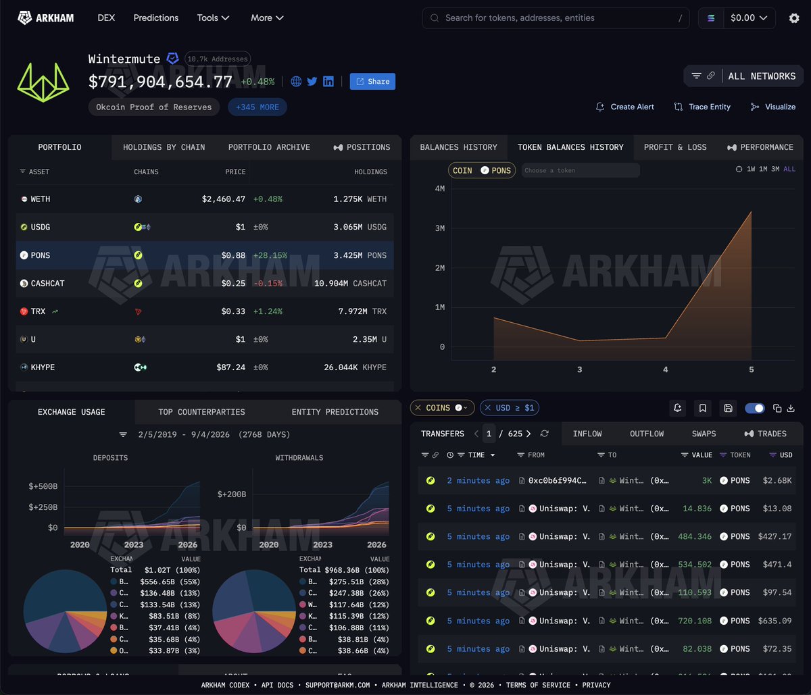Select the 1M time range option
This screenshot has height=695, width=811.
tap(763, 170)
